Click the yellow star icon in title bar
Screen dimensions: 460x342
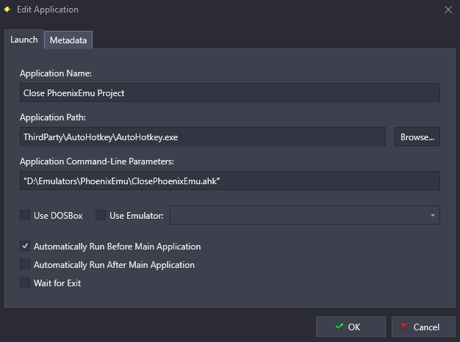(7, 10)
